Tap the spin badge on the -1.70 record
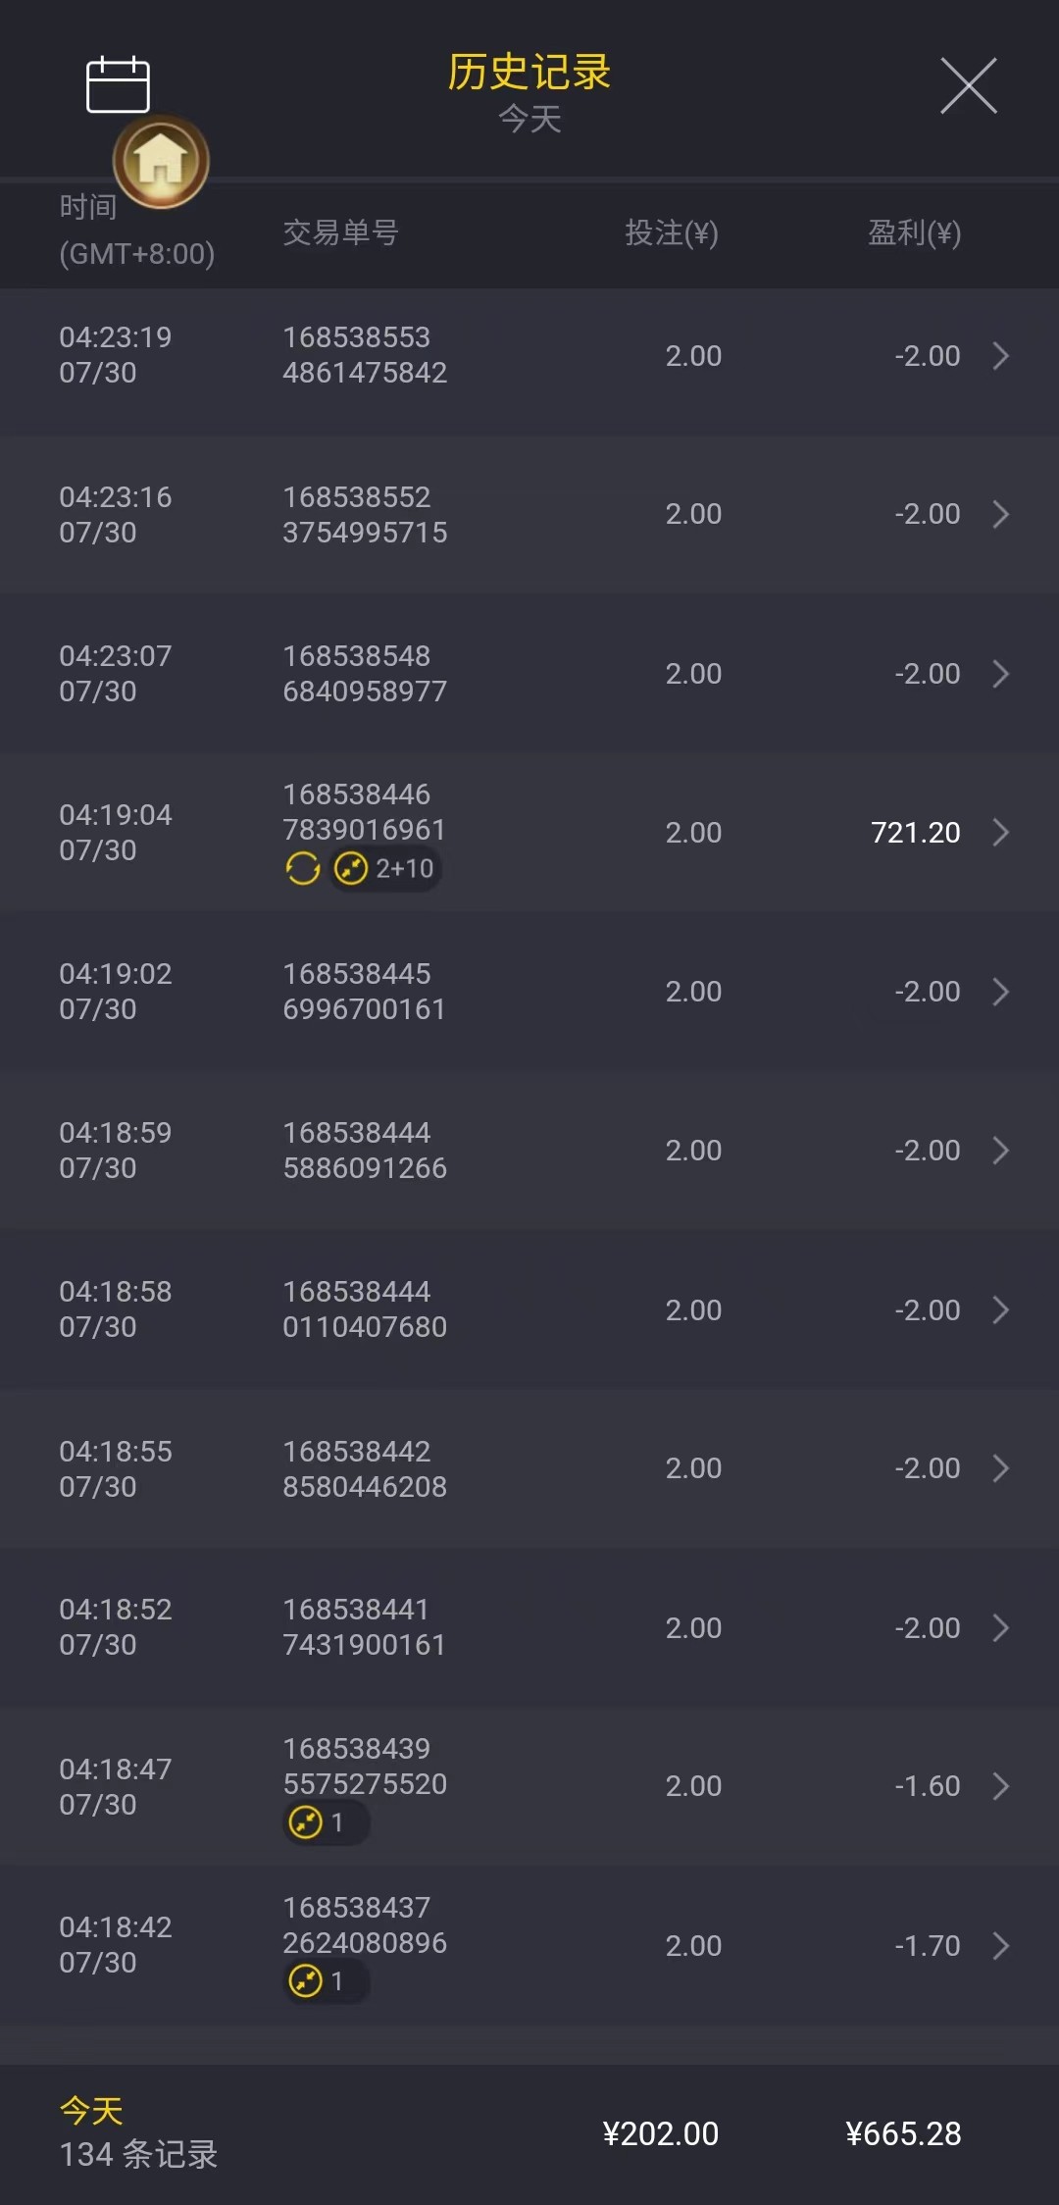Screen dimensions: 1059x2205 coord(325,1981)
